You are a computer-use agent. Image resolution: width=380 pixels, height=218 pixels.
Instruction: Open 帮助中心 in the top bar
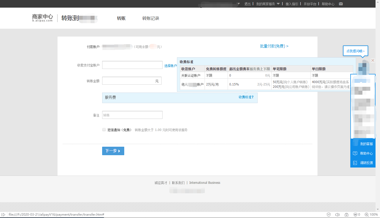pos(328,4)
